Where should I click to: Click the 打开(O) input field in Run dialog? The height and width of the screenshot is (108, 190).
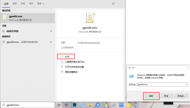point(162,85)
